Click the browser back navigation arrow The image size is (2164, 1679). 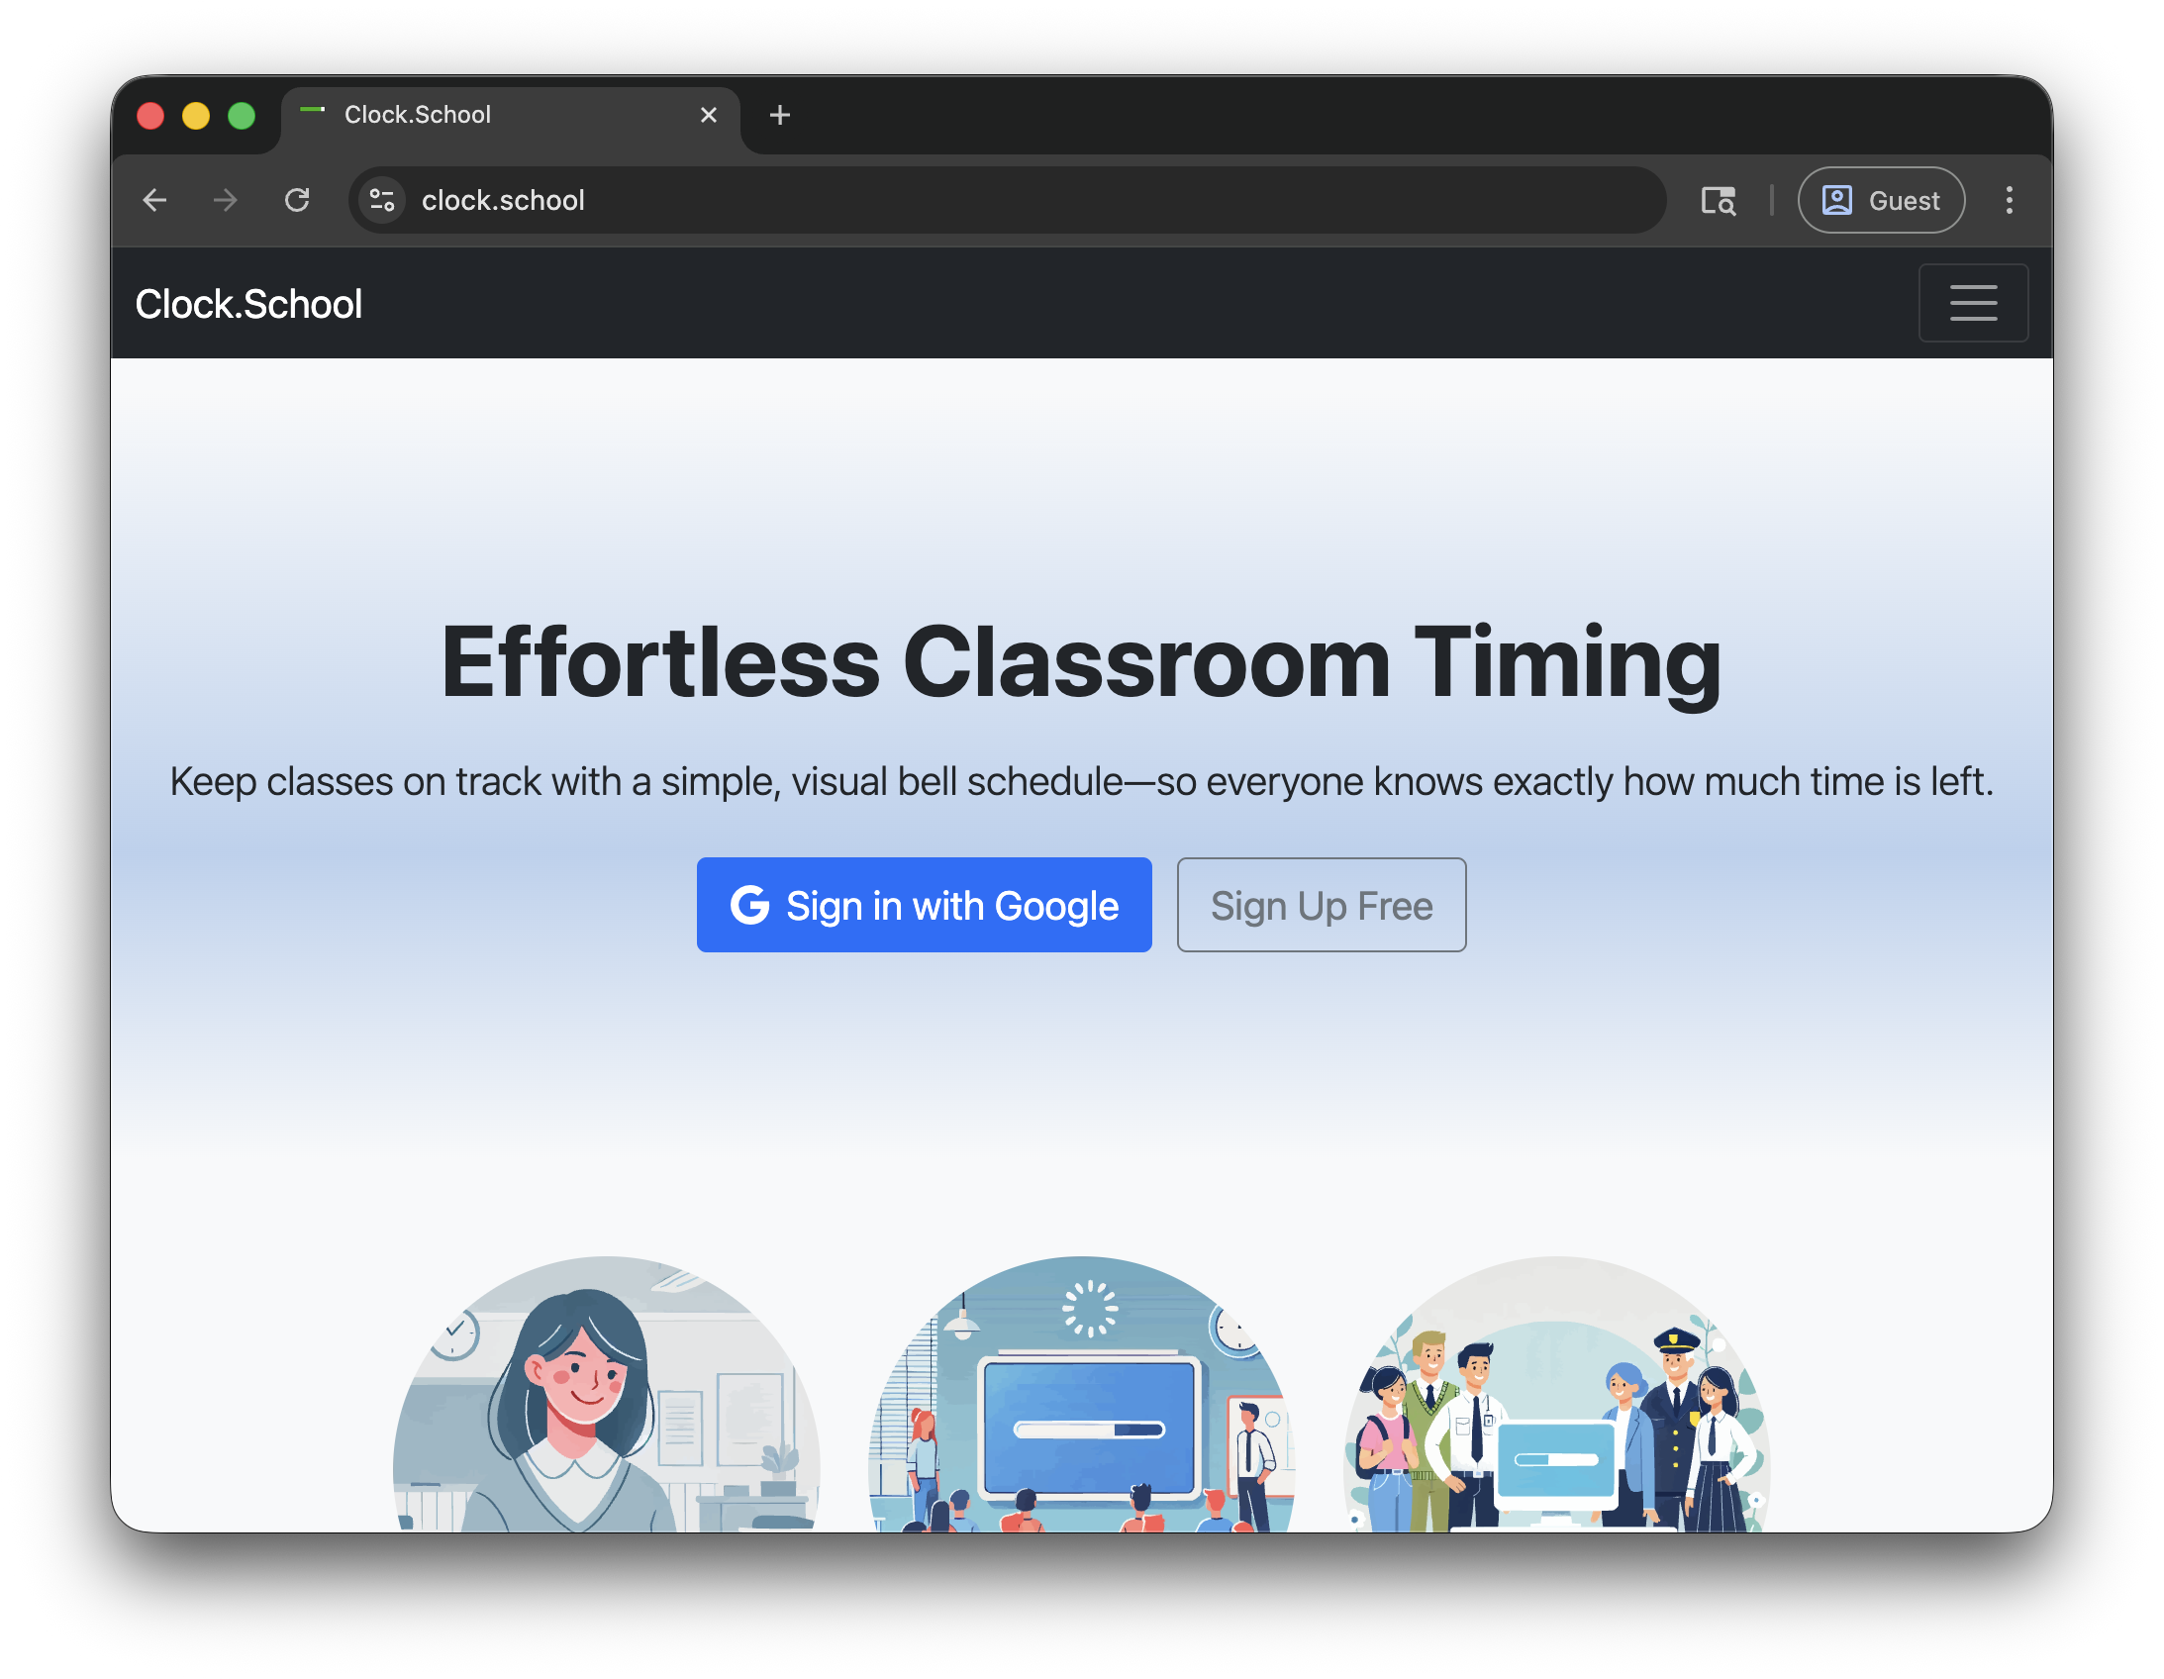point(154,200)
